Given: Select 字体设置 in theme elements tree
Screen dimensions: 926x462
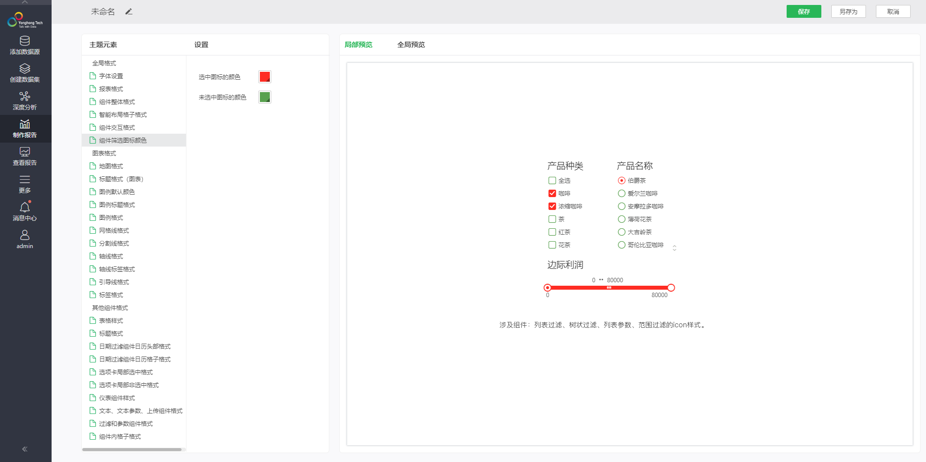Looking at the screenshot, I should click(x=111, y=76).
